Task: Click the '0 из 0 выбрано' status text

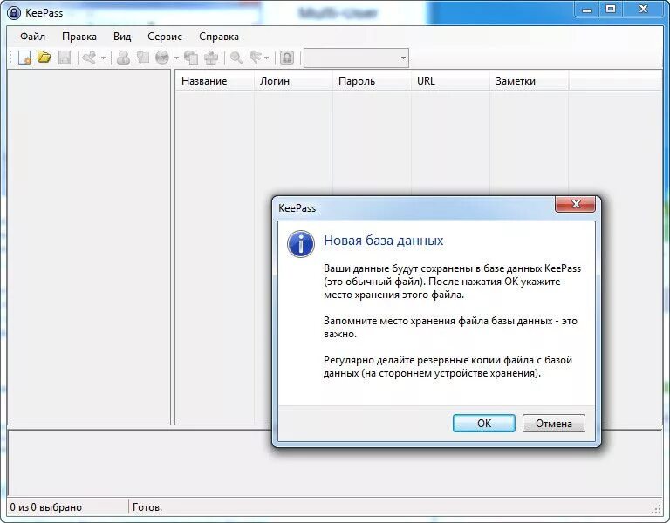Action: point(45,507)
